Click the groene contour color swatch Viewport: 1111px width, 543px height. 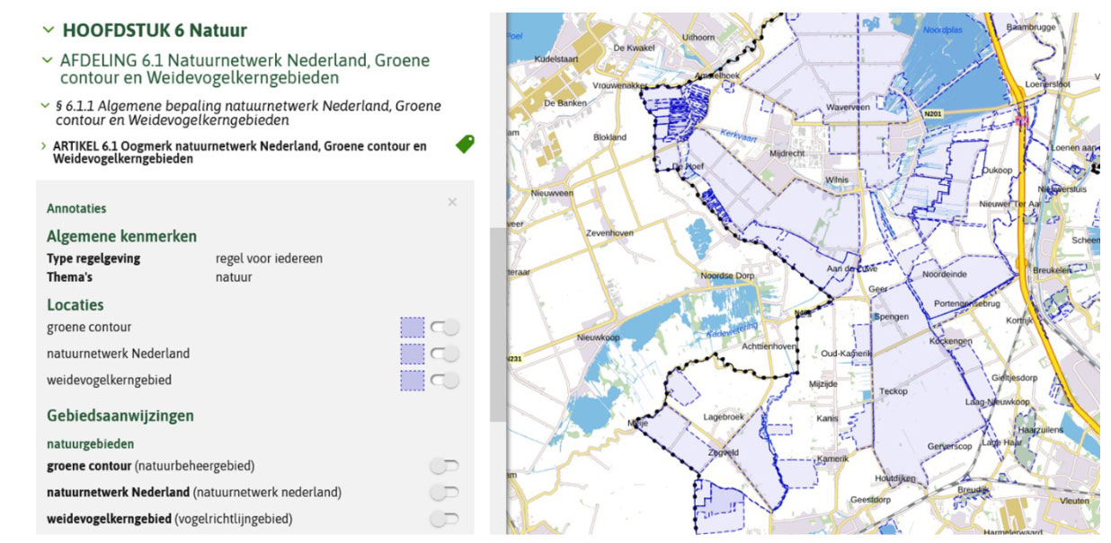[x=413, y=328]
